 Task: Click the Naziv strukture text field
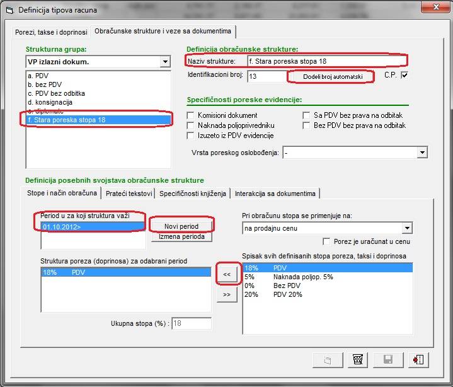coord(321,61)
